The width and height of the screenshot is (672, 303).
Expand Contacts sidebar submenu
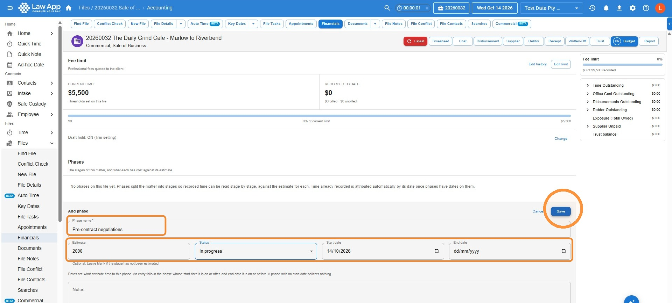[52, 83]
